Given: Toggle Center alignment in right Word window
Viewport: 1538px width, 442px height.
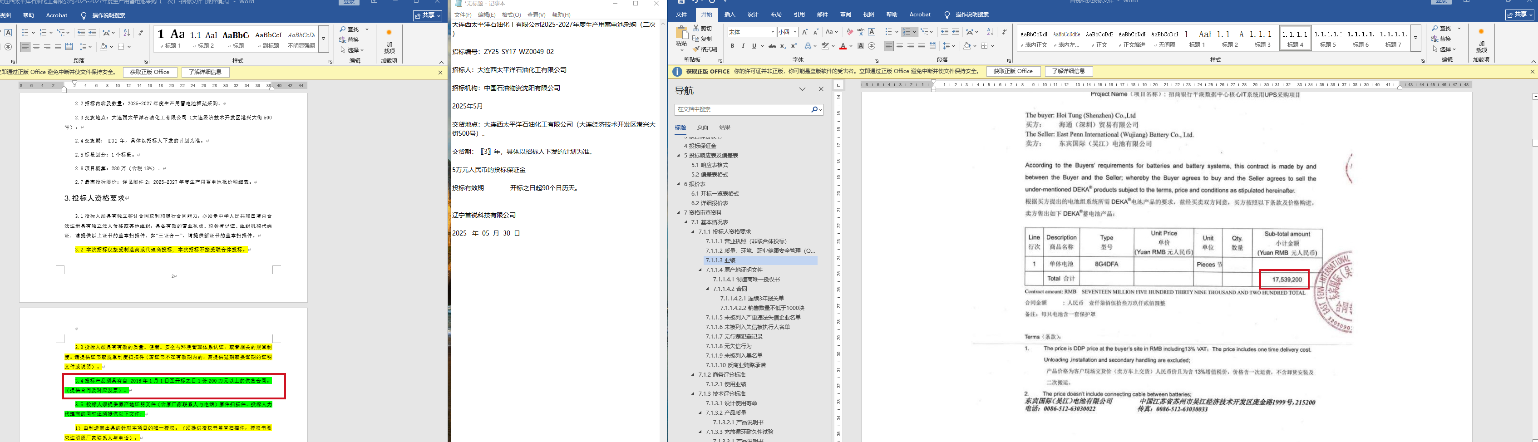Looking at the screenshot, I should [900, 46].
